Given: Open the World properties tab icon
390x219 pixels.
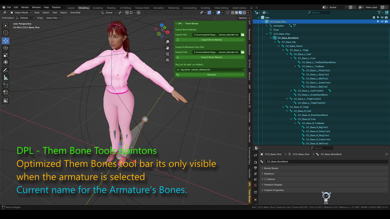Looking at the screenshot, I should click(255, 185).
